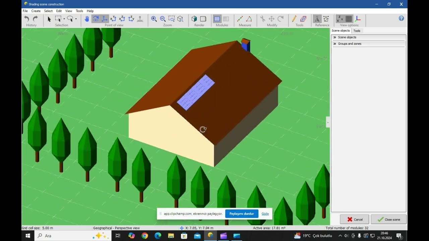
Task: Toggle the north arrow reference
Action: point(317,19)
